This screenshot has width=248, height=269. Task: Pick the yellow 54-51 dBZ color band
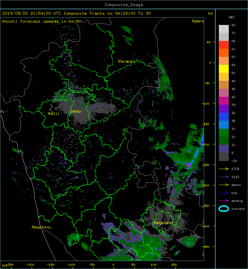(x=224, y=69)
